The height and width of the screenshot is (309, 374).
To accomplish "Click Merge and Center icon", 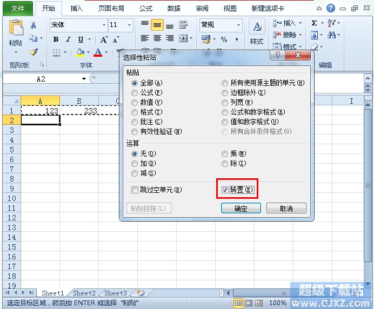I will 183,38.
